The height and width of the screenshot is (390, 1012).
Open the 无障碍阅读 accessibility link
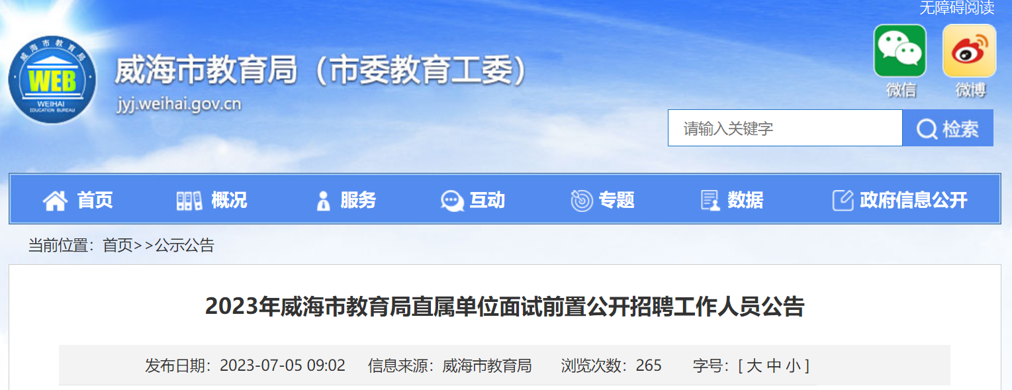(957, 8)
